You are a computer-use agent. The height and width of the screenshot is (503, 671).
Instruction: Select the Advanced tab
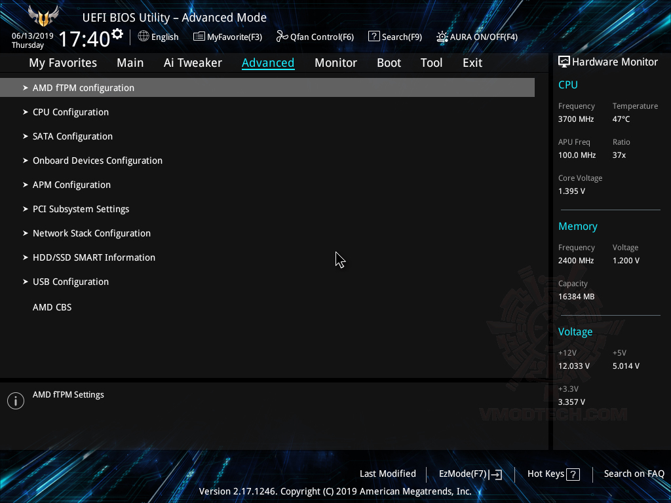(268, 63)
